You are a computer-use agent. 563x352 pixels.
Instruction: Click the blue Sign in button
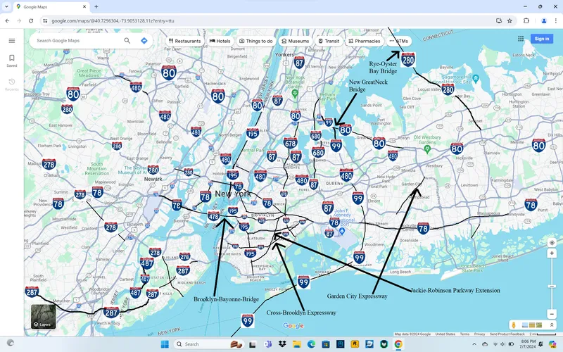click(x=541, y=39)
